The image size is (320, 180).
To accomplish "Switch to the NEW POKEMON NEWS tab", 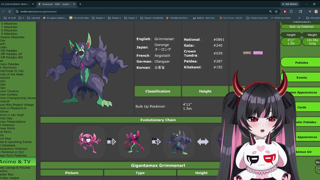I will pyautogui.click(x=15, y=4).
